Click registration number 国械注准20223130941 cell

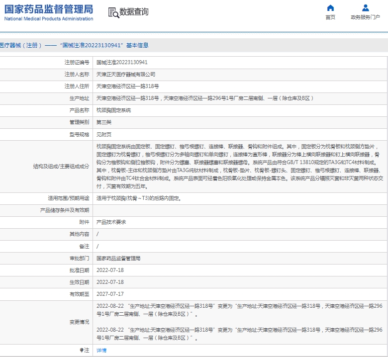(122, 62)
